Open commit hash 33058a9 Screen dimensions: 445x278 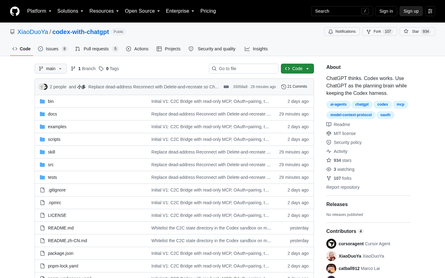click(x=240, y=87)
